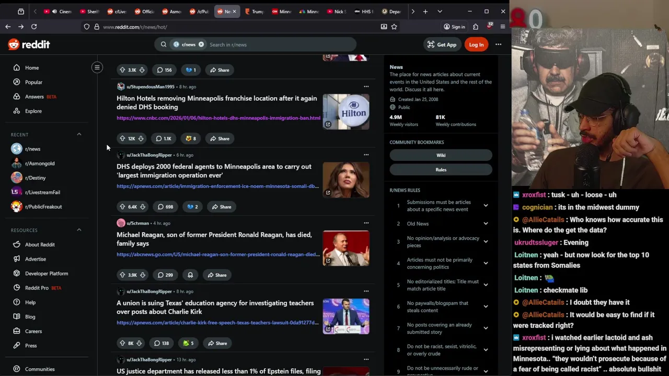
Task: Open the Reddit header three-dot menu
Action: (498, 44)
